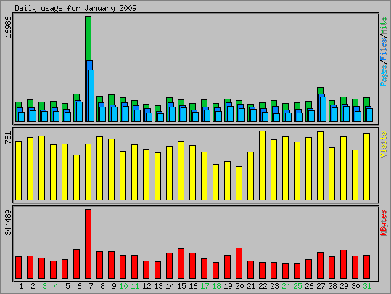Screen dimensions: 391x294
Task: Select day 6 label on the axis
Action: coord(79,286)
